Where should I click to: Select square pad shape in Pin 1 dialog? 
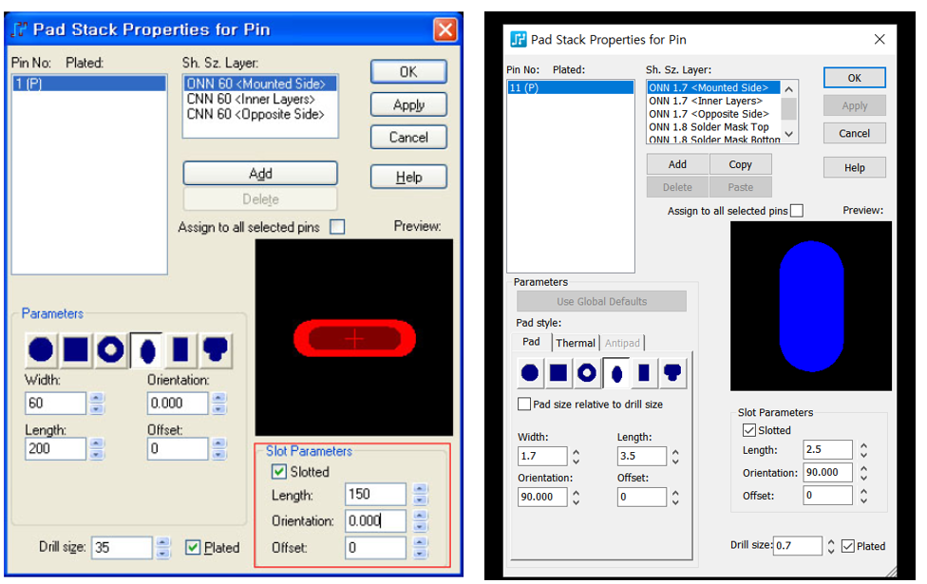pos(77,350)
